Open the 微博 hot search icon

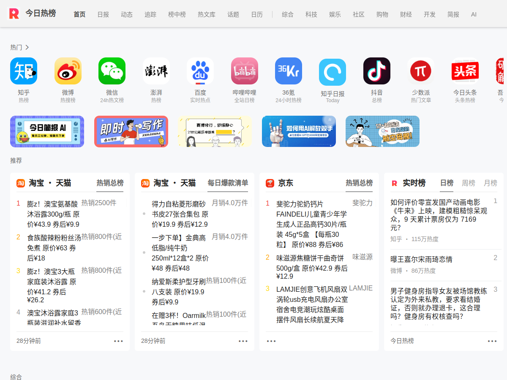68,71
